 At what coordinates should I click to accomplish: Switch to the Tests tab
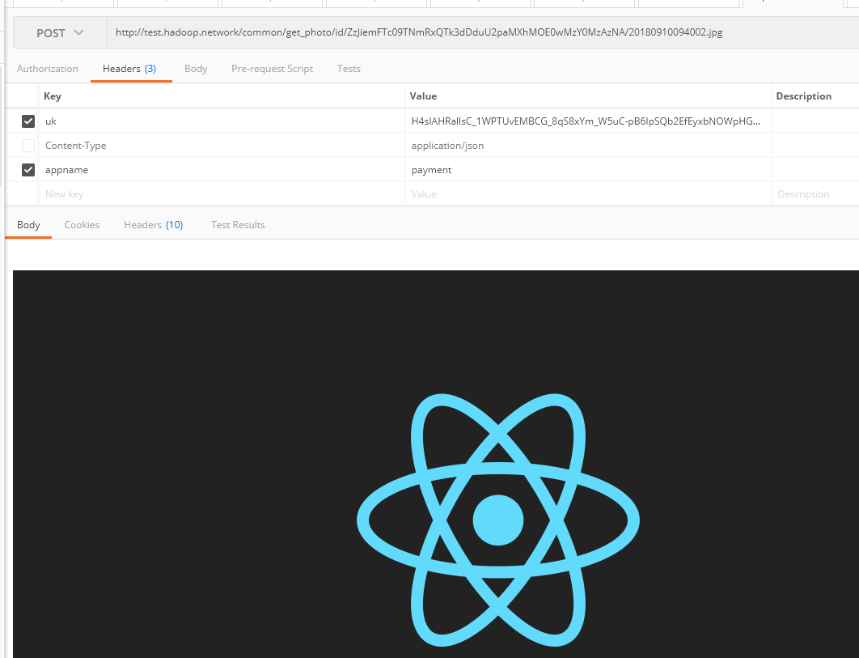tap(349, 69)
